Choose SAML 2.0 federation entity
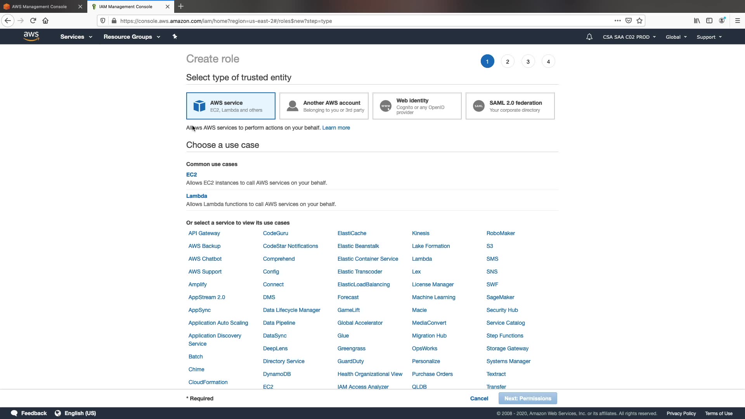 click(510, 106)
